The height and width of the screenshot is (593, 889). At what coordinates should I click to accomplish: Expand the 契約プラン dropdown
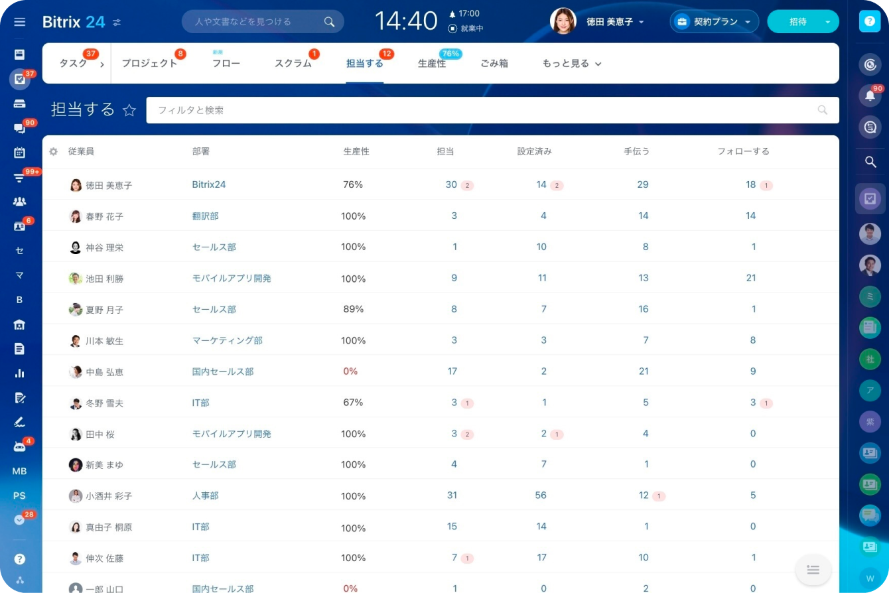click(x=714, y=22)
